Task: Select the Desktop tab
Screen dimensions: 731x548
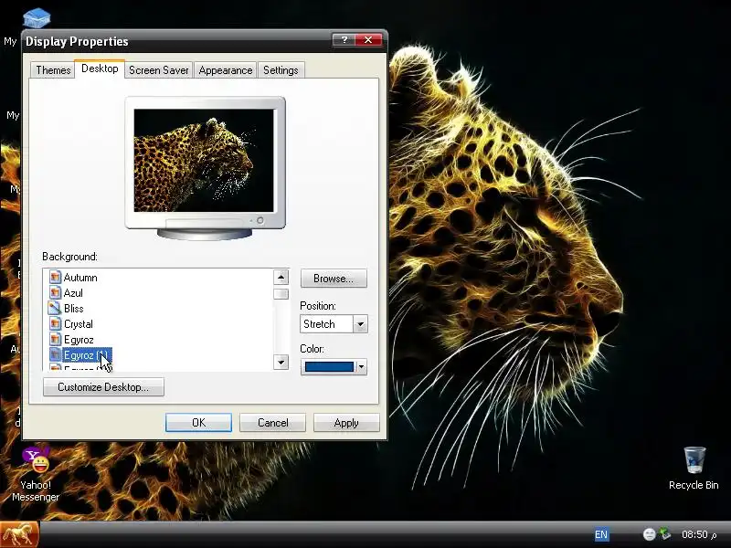Action: [100, 69]
